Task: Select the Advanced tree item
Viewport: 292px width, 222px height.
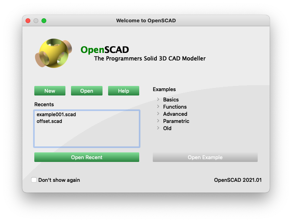Action: 175,114
